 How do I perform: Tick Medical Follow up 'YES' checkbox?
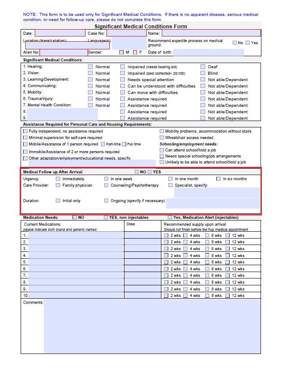[150, 172]
